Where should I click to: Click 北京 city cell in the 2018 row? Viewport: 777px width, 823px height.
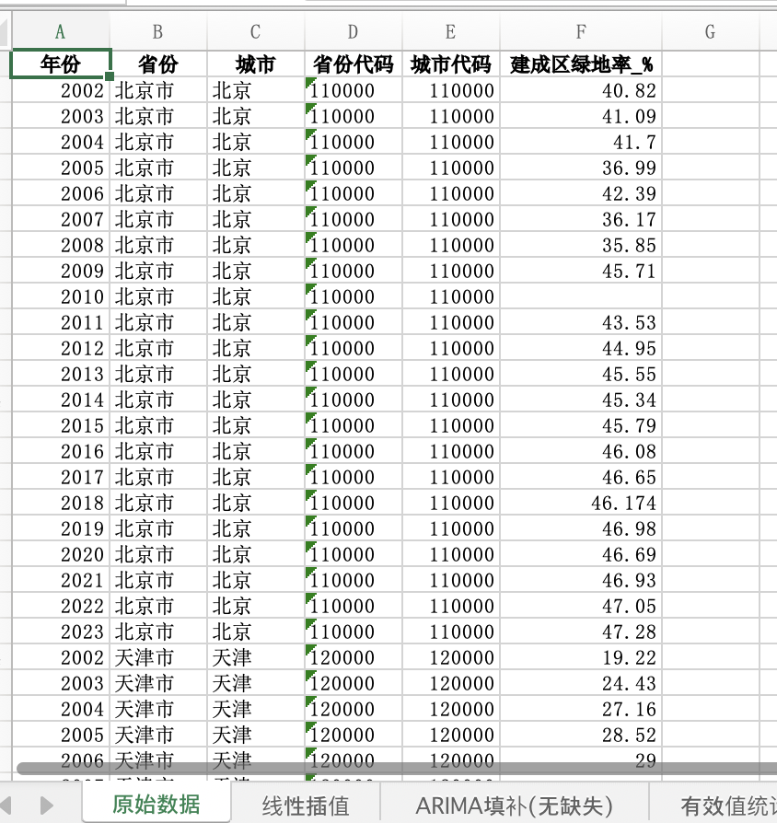pos(256,503)
